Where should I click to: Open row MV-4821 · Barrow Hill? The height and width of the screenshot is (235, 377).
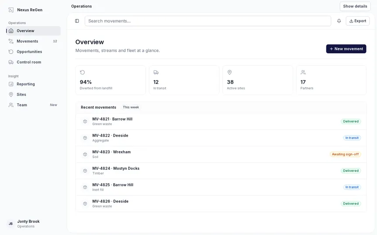tap(221, 121)
